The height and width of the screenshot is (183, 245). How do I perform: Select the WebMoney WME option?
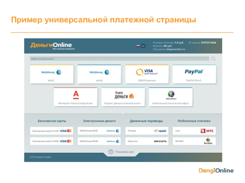(x=99, y=131)
